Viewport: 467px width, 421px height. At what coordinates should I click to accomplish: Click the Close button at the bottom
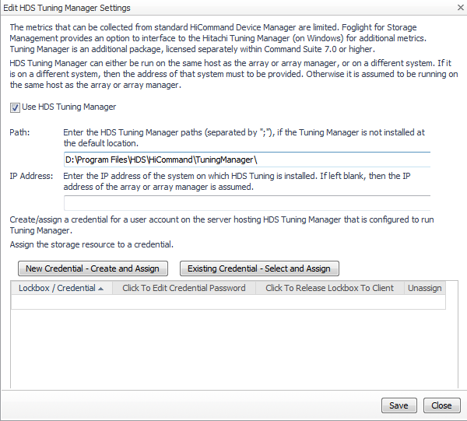click(442, 405)
